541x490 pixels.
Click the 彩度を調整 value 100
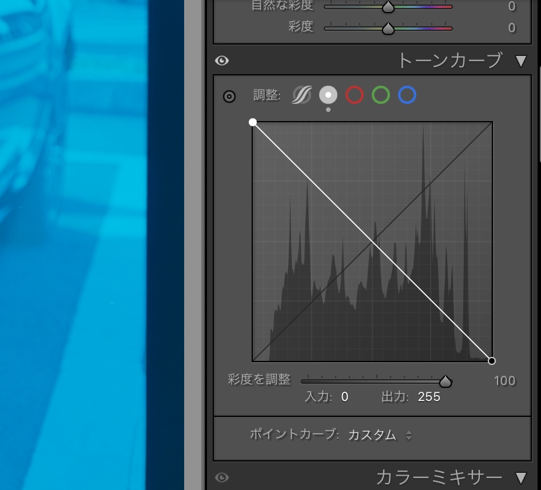pyautogui.click(x=504, y=381)
